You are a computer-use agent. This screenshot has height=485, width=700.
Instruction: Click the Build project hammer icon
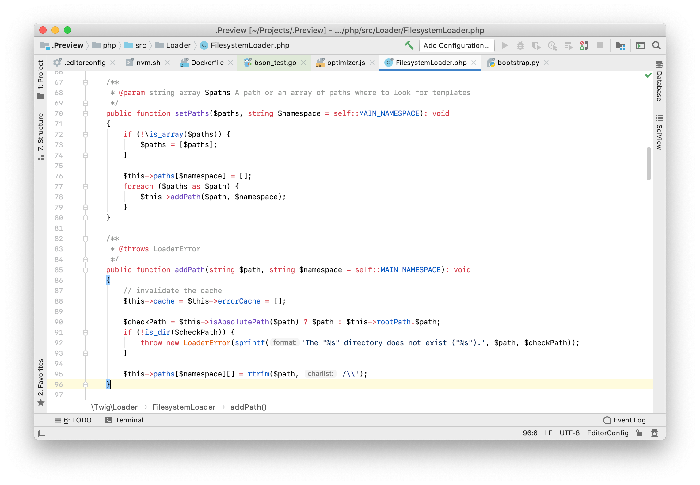click(409, 45)
